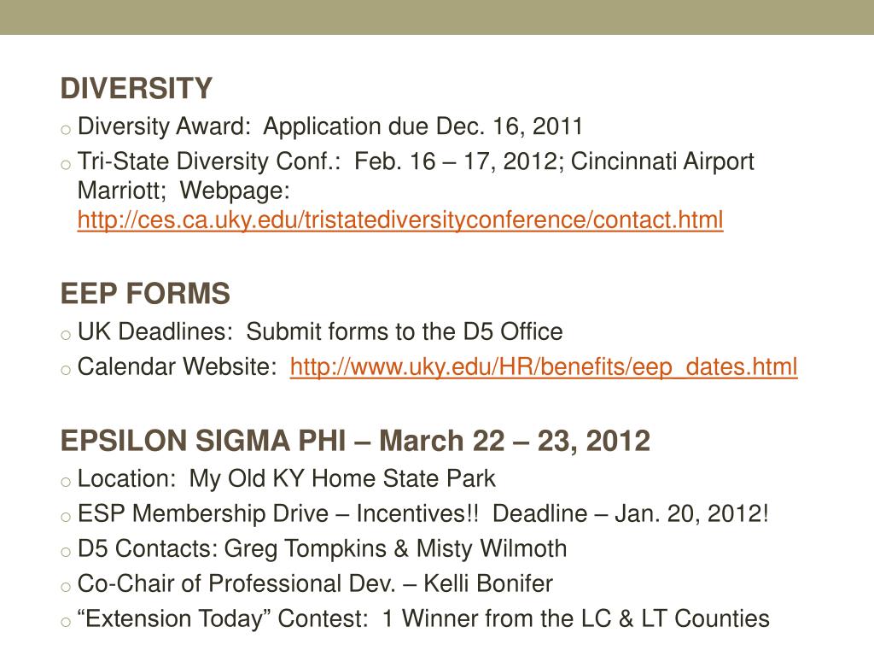Click the Calendar Website label
The image size is (874, 656).
(177, 367)
